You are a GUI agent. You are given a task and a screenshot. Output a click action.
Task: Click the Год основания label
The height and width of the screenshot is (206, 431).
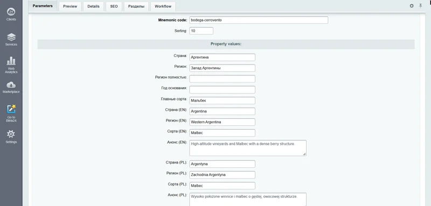(x=174, y=88)
